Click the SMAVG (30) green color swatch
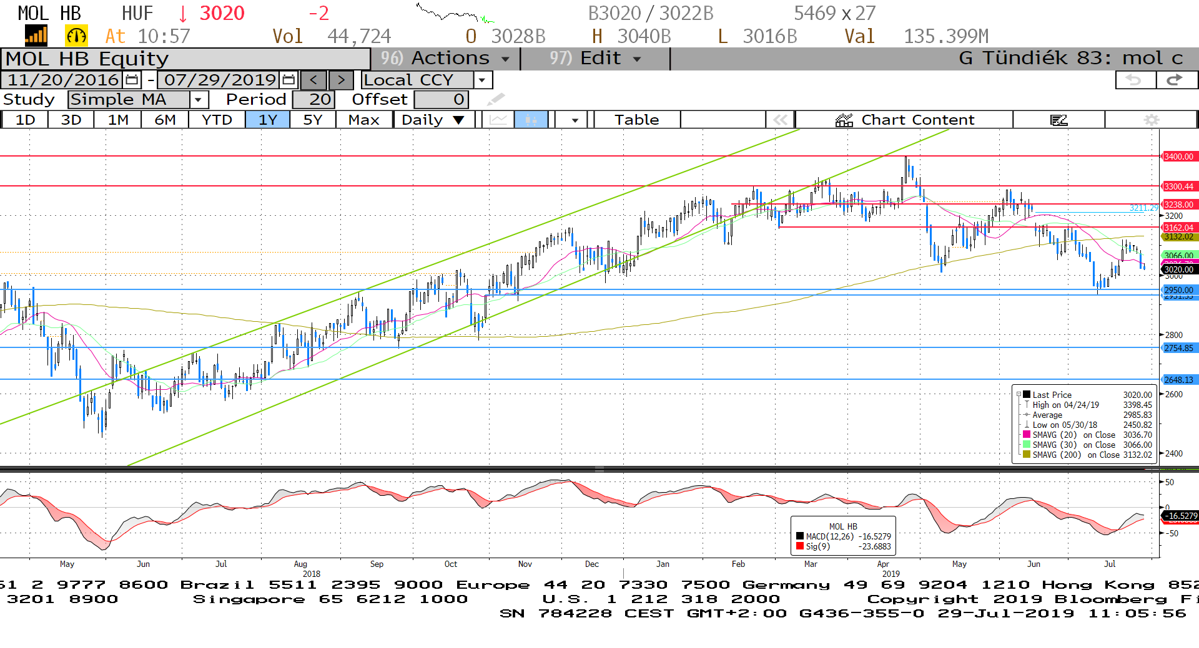This screenshot has height=648, width=1199. coord(1027,444)
